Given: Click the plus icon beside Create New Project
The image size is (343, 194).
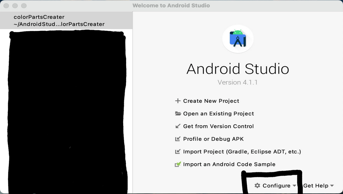Looking at the screenshot, I should click(x=178, y=101).
